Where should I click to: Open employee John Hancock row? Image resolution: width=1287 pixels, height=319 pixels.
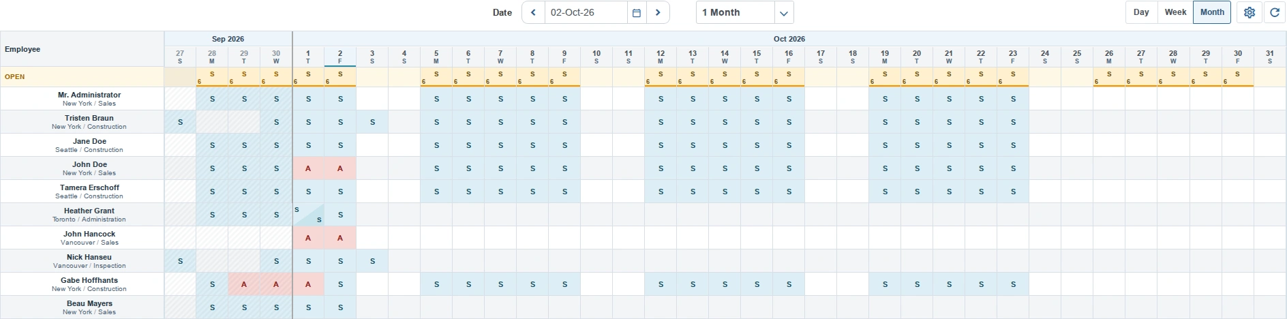[x=82, y=238]
